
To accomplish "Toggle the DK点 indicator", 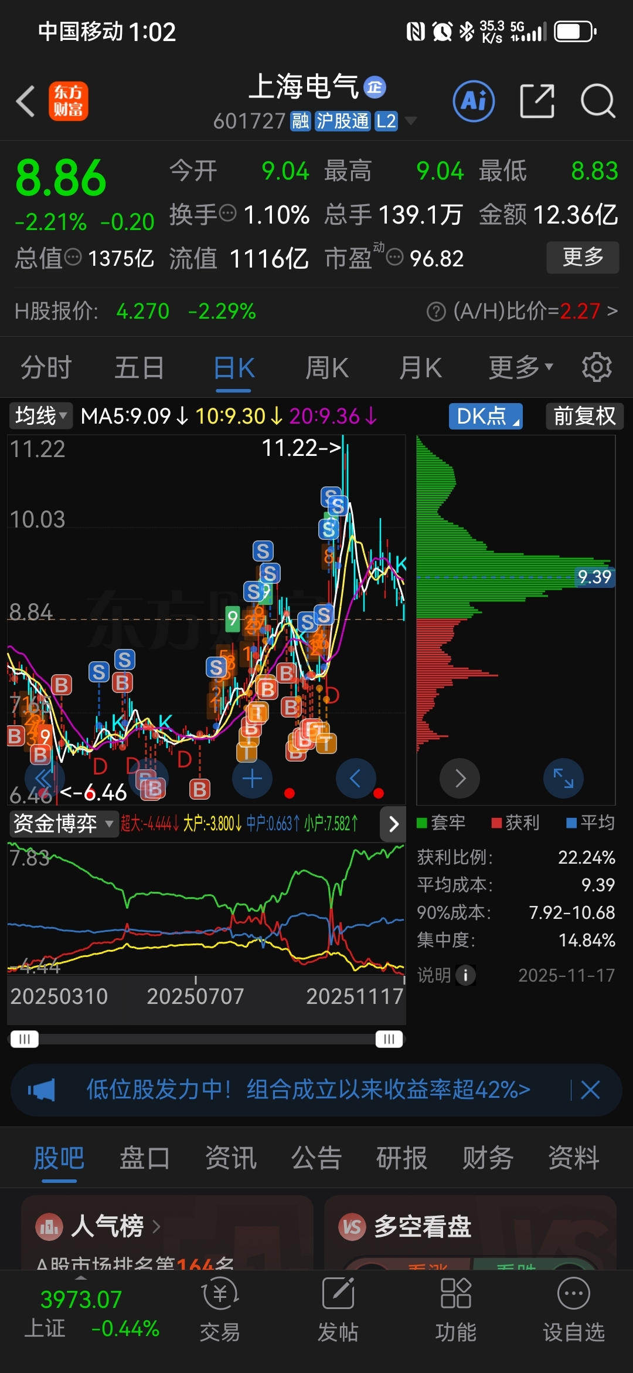I will point(485,416).
